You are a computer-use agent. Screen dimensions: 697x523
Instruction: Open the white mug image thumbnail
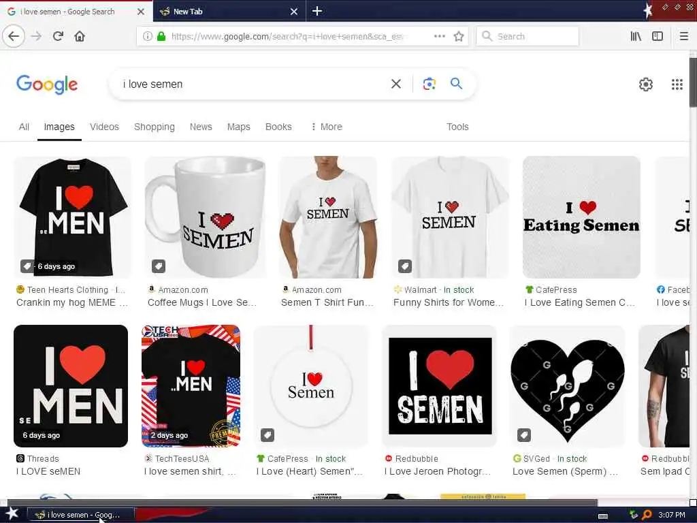coord(205,217)
